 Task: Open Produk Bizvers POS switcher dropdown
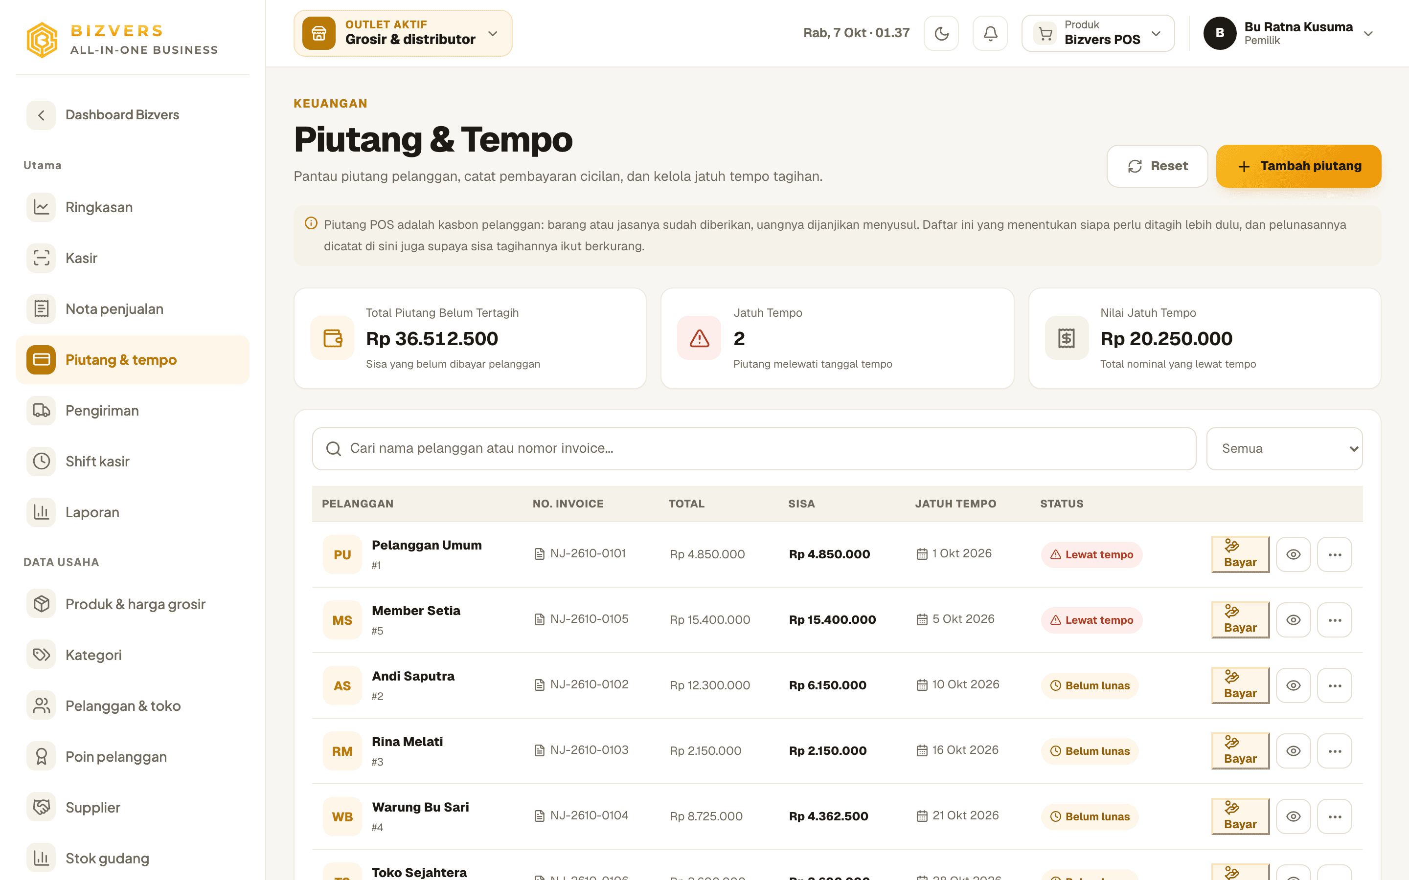tap(1097, 33)
